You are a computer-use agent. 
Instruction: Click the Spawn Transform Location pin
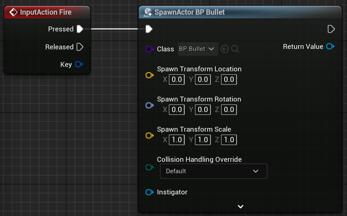pyautogui.click(x=149, y=75)
